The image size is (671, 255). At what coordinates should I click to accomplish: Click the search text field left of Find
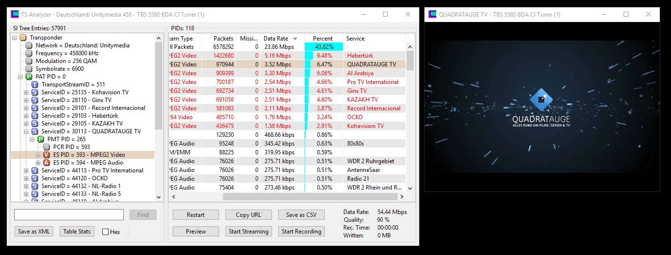(69, 215)
